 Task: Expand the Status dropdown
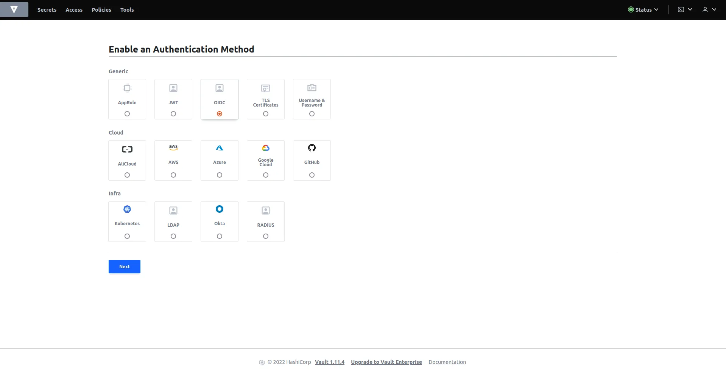click(x=643, y=9)
